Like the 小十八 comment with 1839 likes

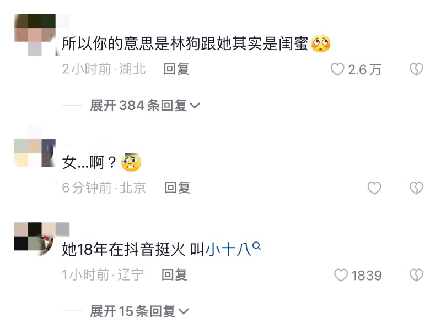coord(341,275)
